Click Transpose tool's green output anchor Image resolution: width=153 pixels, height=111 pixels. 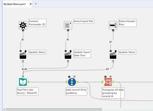click(113, 82)
